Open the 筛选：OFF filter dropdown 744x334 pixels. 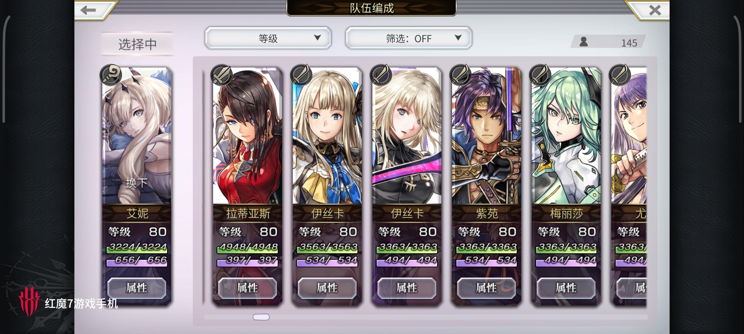point(409,38)
